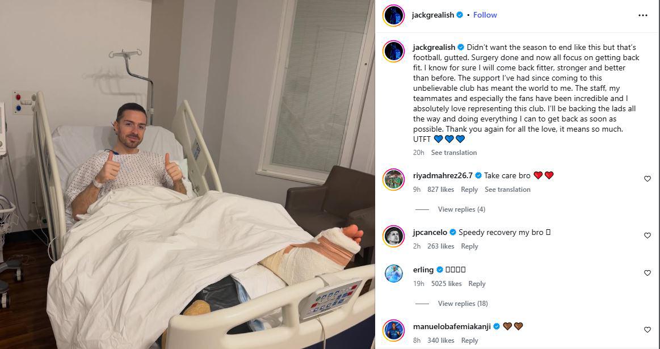Click the jackgrealish avatar beside the caption

(393, 52)
